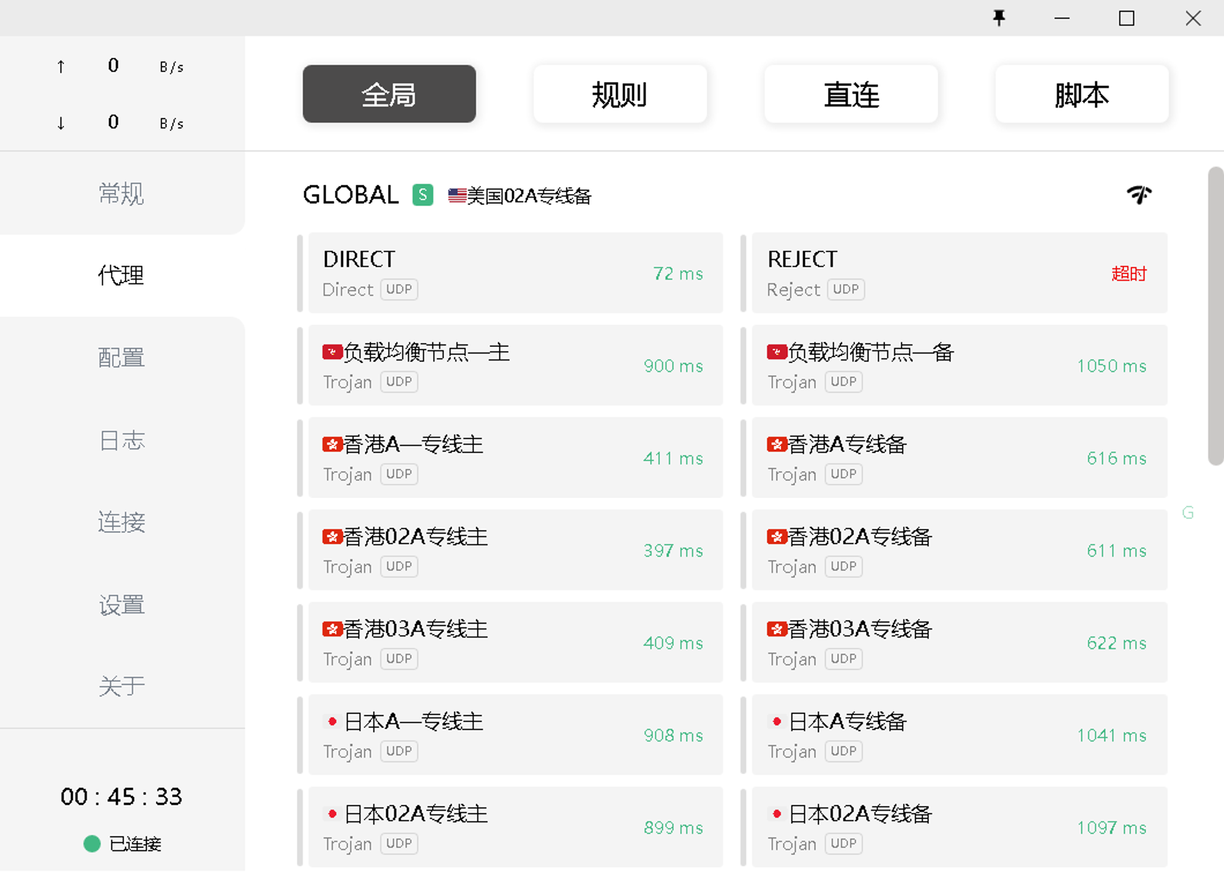Click the vertical scrollbar thumb

click(1215, 316)
